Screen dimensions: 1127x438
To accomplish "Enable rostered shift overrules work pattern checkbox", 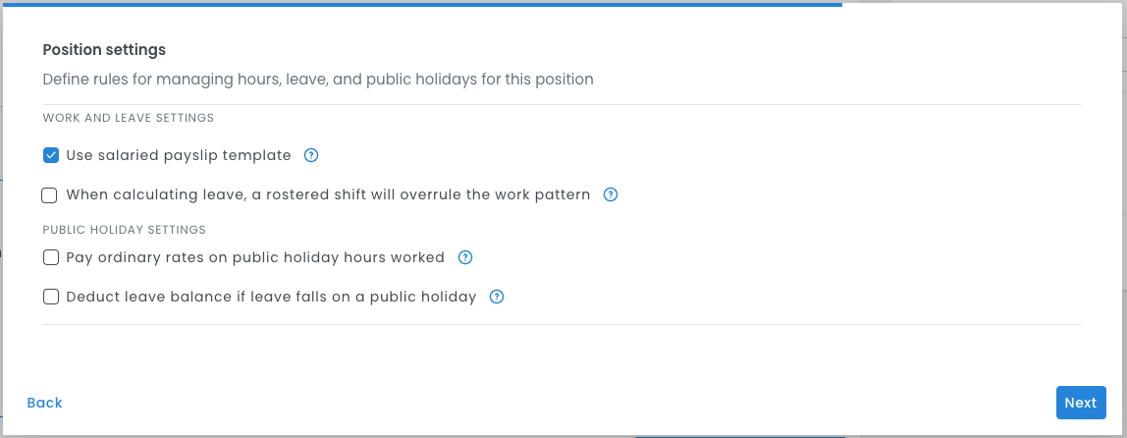I will [50, 194].
